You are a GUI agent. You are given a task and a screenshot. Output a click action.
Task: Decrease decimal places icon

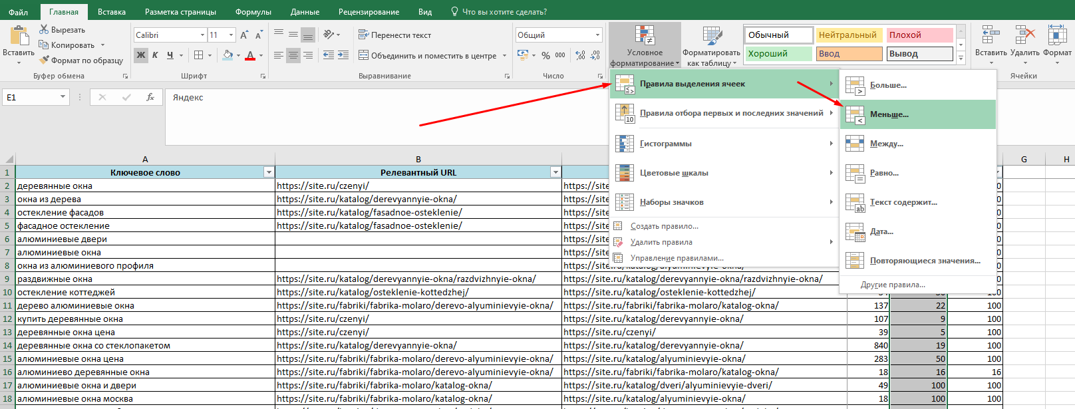point(595,55)
